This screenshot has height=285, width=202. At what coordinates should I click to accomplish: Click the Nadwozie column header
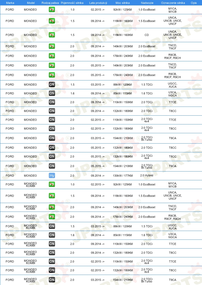pyautogui.click(x=147, y=3)
